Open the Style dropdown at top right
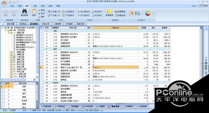209x113 pixels. (195, 6)
